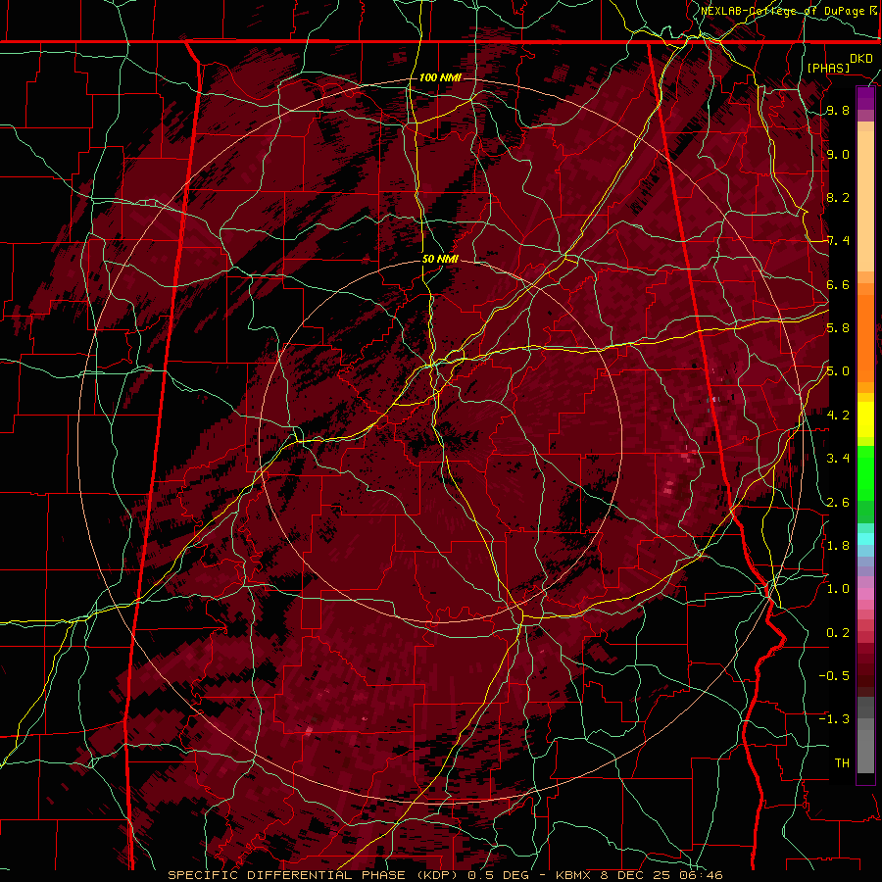Click the solid orange band of the color scale

[x=865, y=339]
